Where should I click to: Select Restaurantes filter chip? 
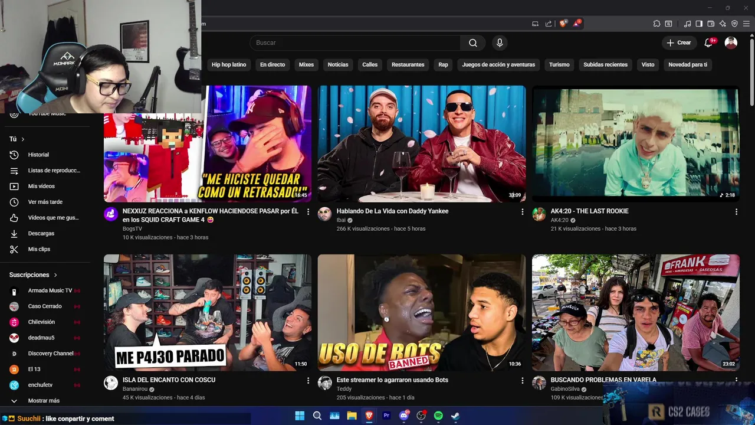click(408, 64)
